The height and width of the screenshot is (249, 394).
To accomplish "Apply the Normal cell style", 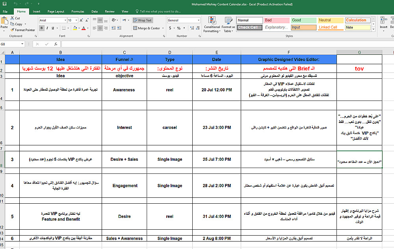I will [x=249, y=20].
